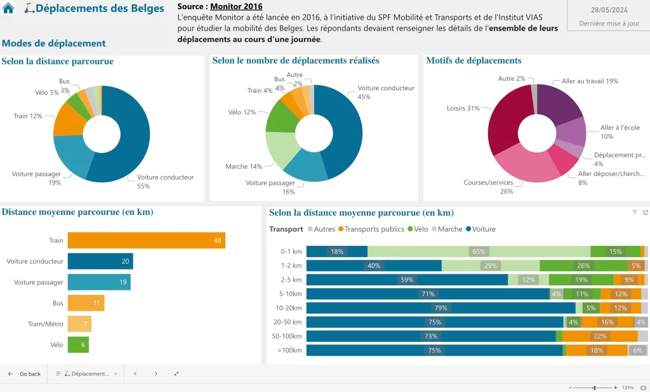
Task: Click the Go back button
Action: [24, 374]
